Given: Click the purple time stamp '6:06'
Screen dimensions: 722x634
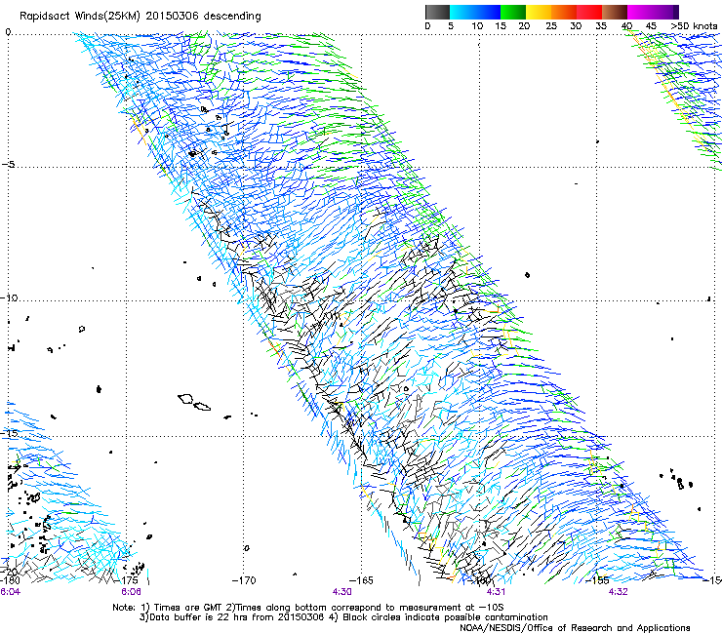Looking at the screenshot, I should pyautogui.click(x=132, y=592).
